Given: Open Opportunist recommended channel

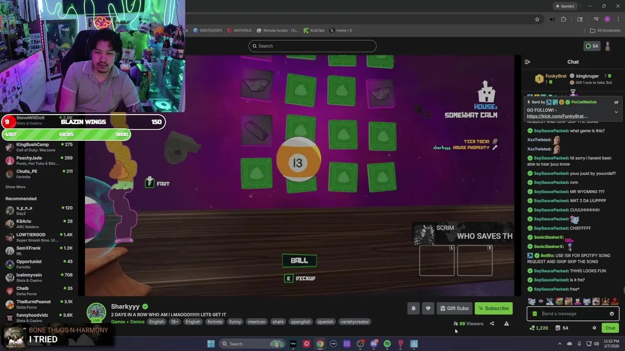Looking at the screenshot, I should pos(39,264).
